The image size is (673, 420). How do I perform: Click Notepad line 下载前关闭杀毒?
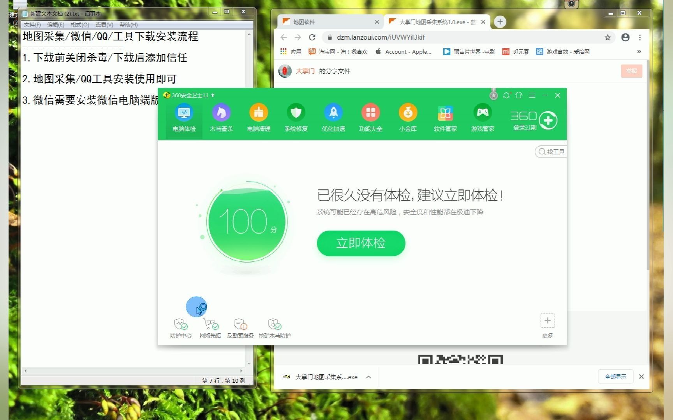tap(105, 58)
